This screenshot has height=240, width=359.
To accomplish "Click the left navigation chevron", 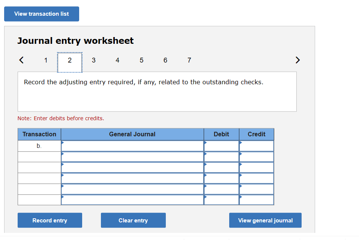I will click(x=21, y=60).
